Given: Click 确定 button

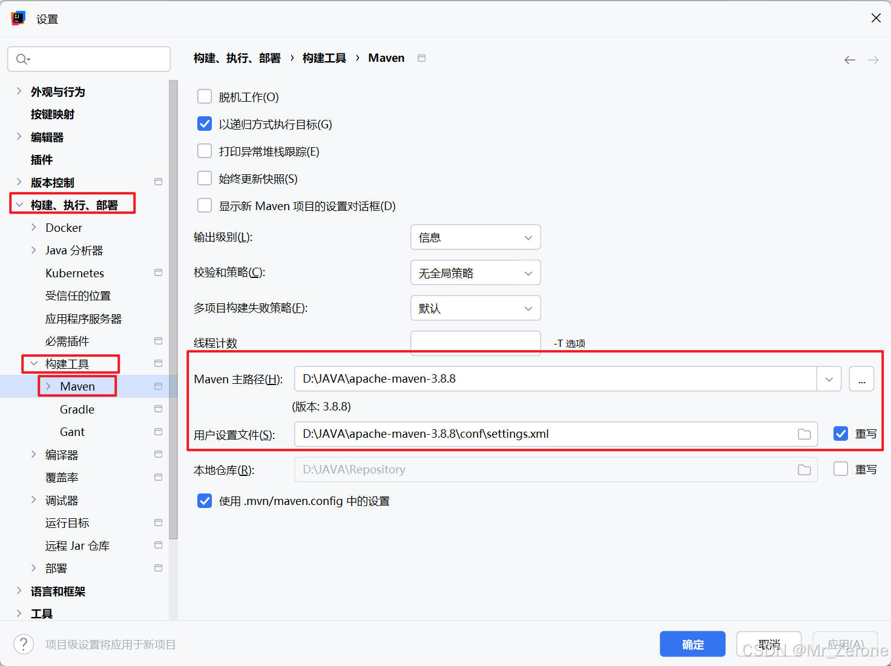Looking at the screenshot, I should coord(692,644).
